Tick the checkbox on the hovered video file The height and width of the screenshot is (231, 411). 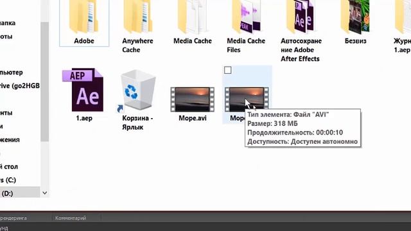tap(228, 70)
